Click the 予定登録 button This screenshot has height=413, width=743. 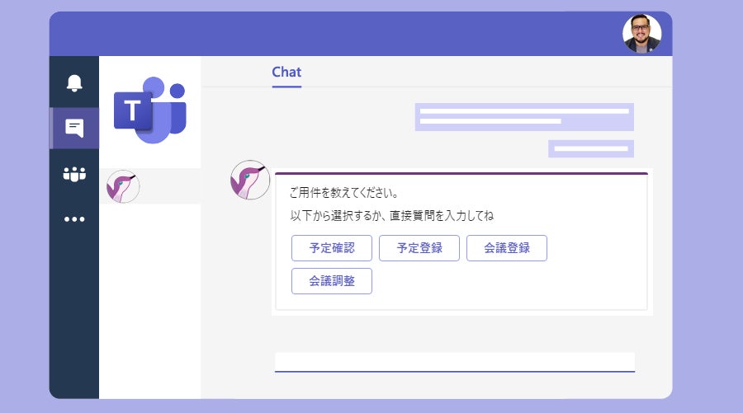pyautogui.click(x=419, y=248)
